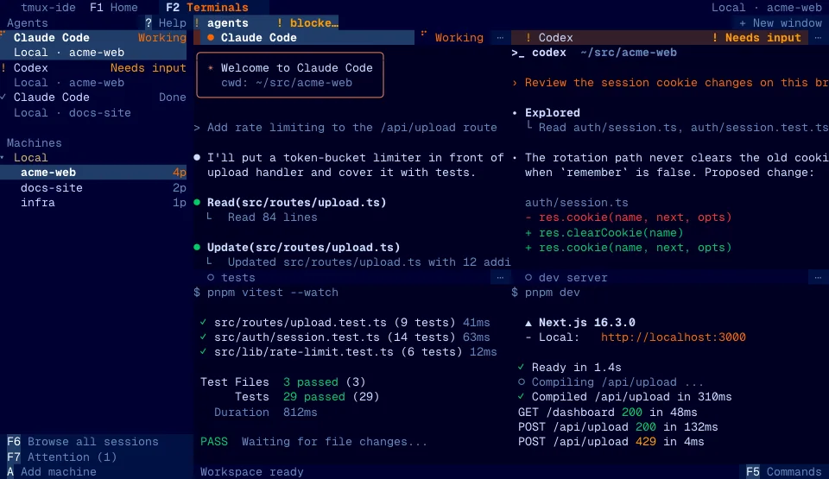Click the 'Test Files 3 passed' summary line
This screenshot has height=479, width=829.
click(x=283, y=382)
